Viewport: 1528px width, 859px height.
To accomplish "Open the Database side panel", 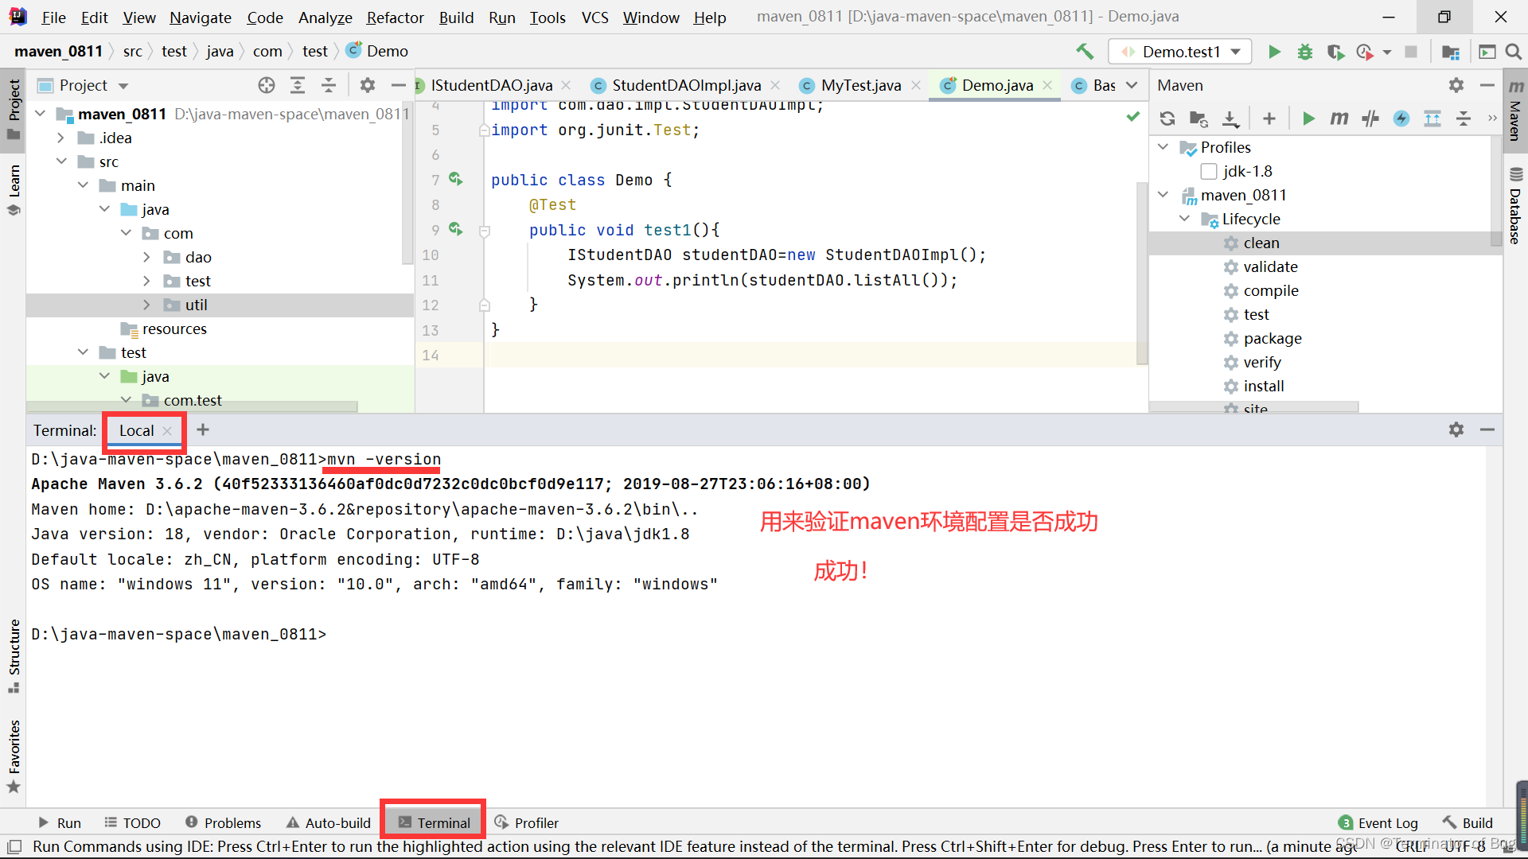I will (x=1515, y=207).
